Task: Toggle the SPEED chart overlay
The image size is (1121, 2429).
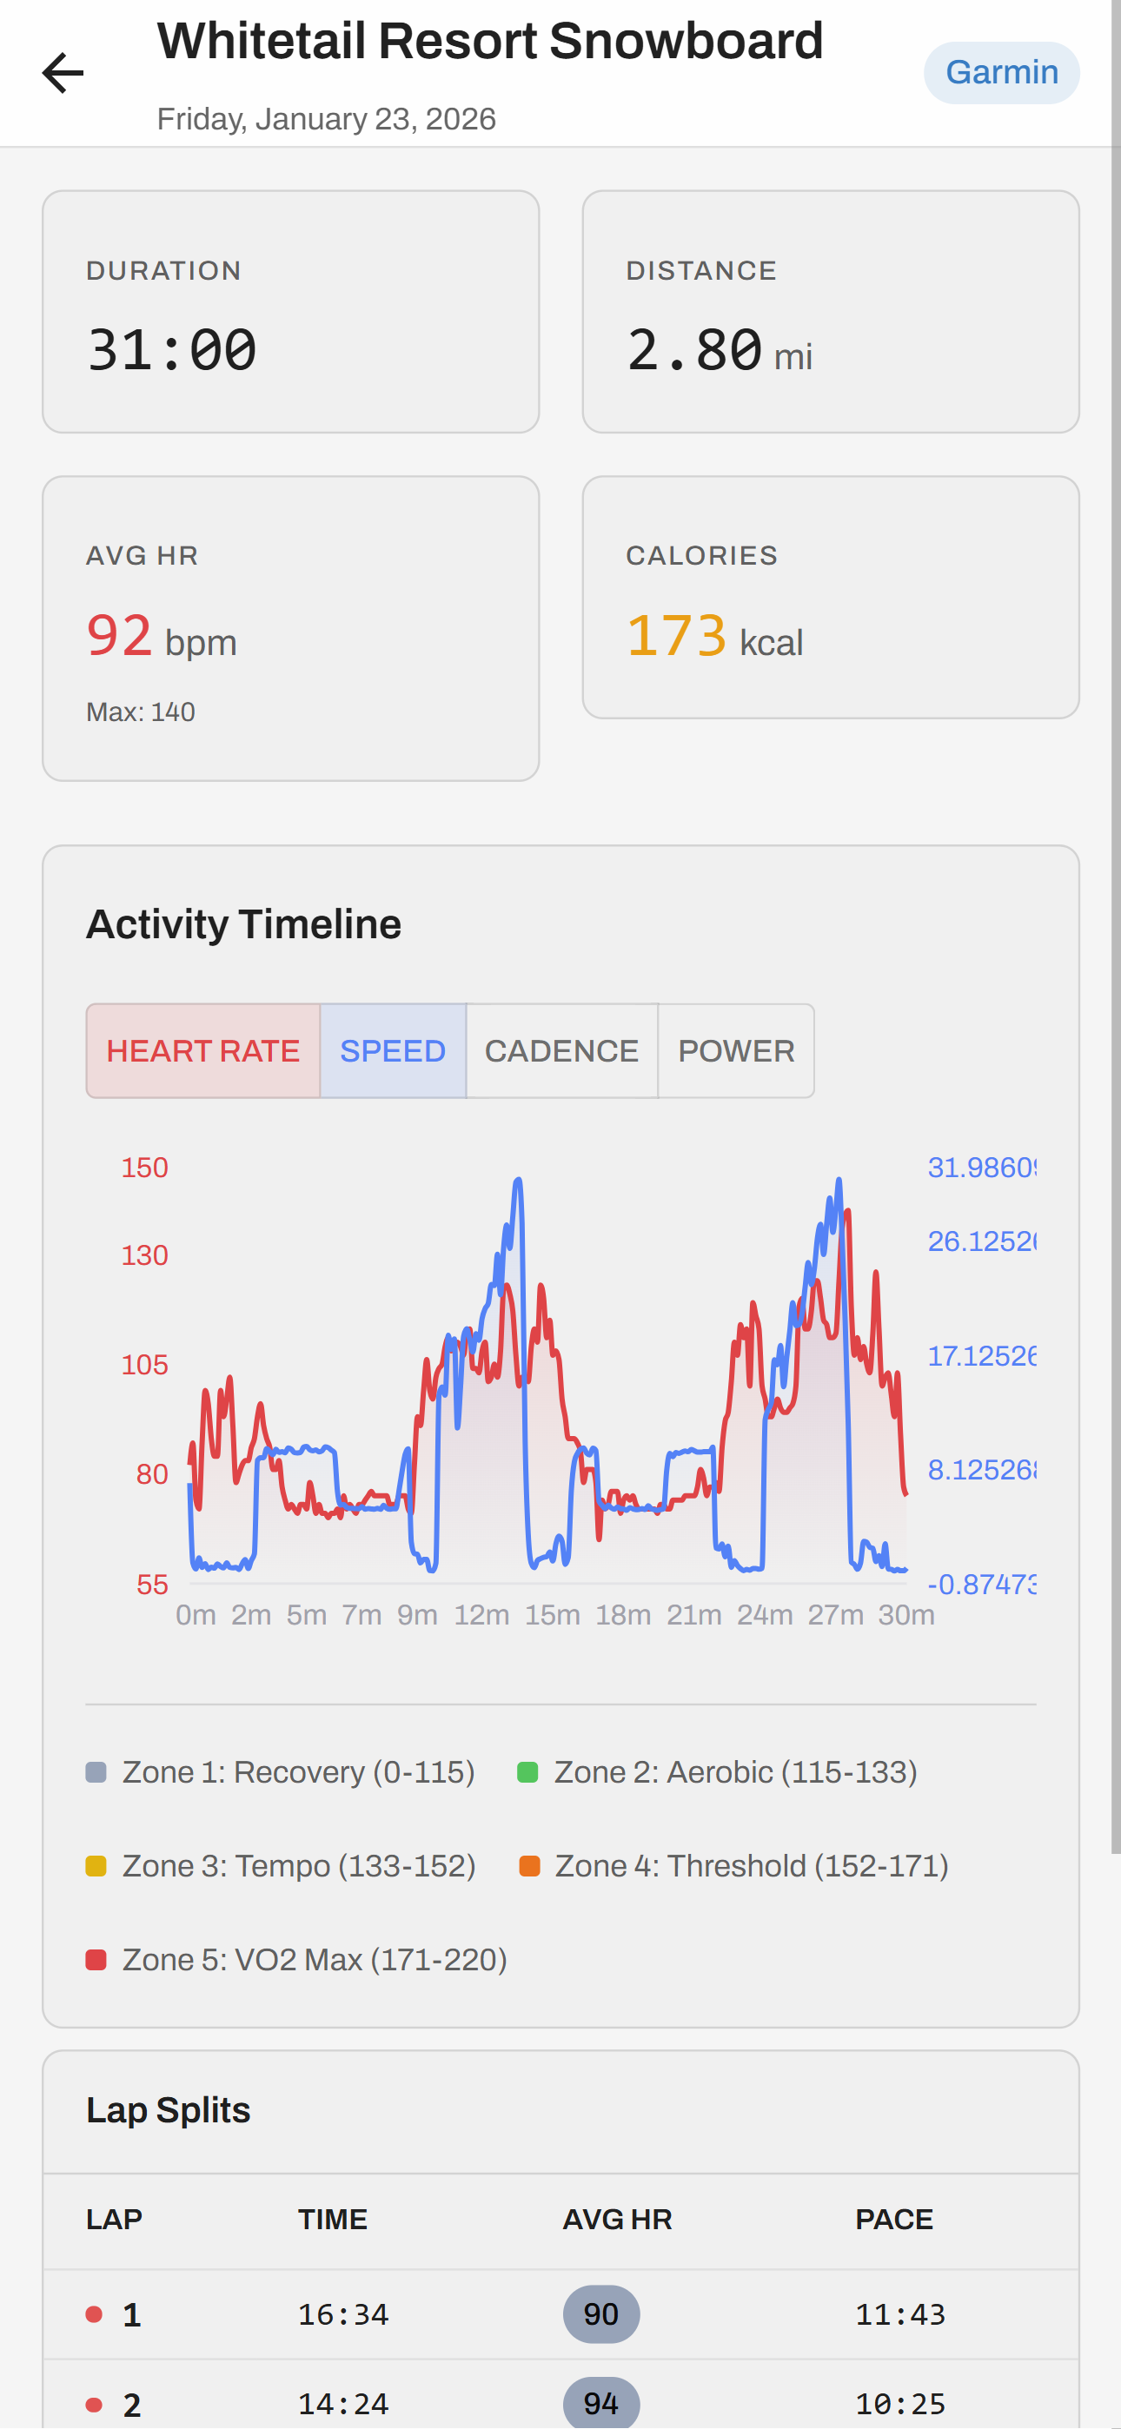Action: tap(393, 1050)
